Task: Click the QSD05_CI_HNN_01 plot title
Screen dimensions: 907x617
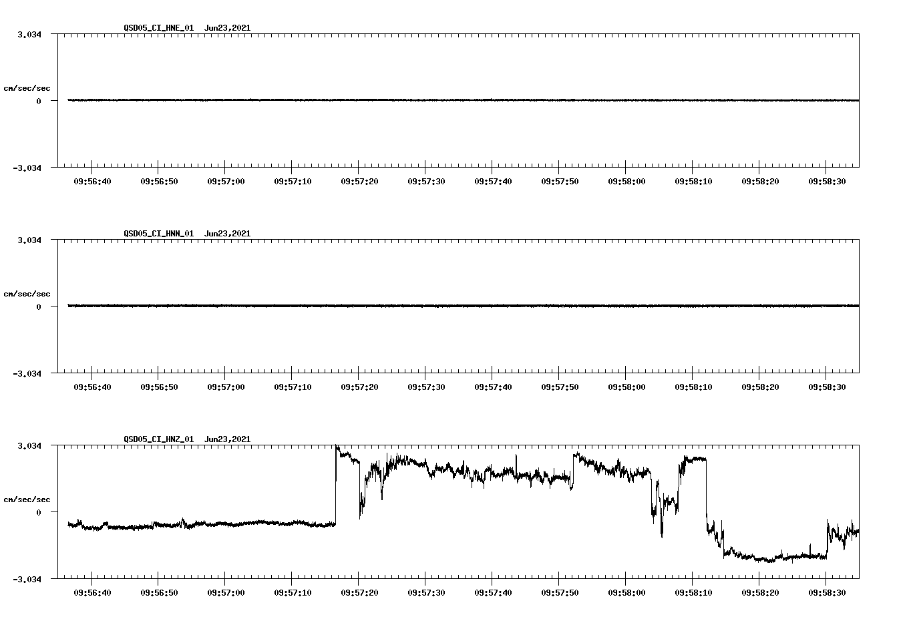Action: tap(187, 234)
